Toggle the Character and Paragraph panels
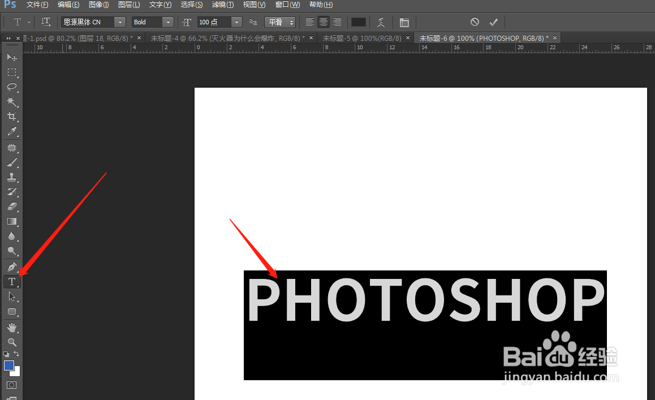The height and width of the screenshot is (400, 655). point(404,22)
